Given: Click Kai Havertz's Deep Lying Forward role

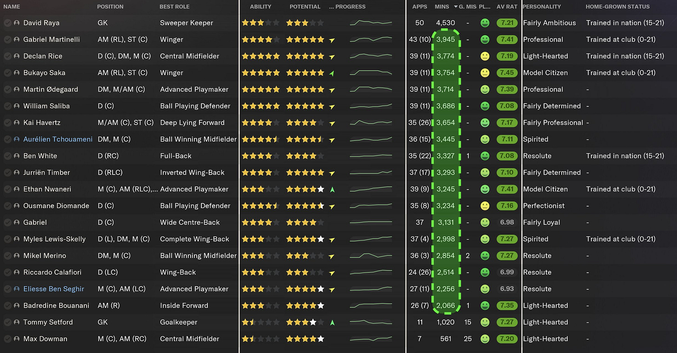Looking at the screenshot, I should [x=192, y=123].
